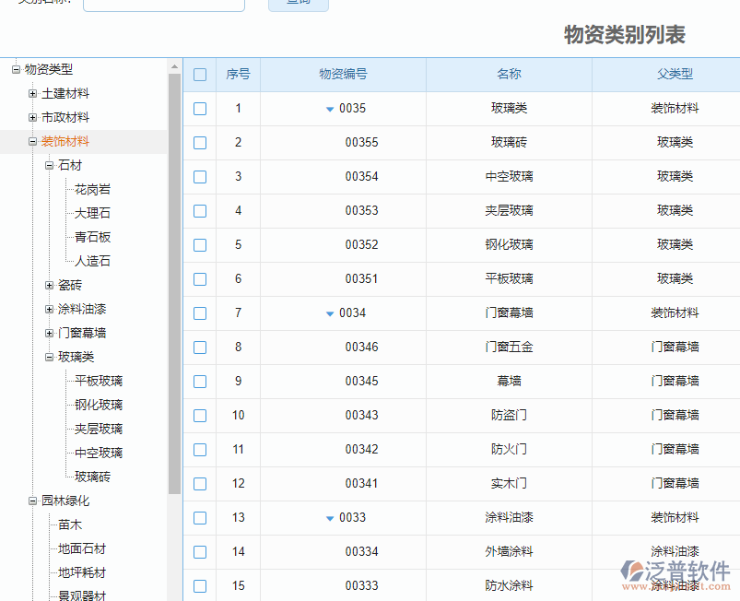Expand the 土建材料 tree node
This screenshot has width=740, height=601.
33,94
